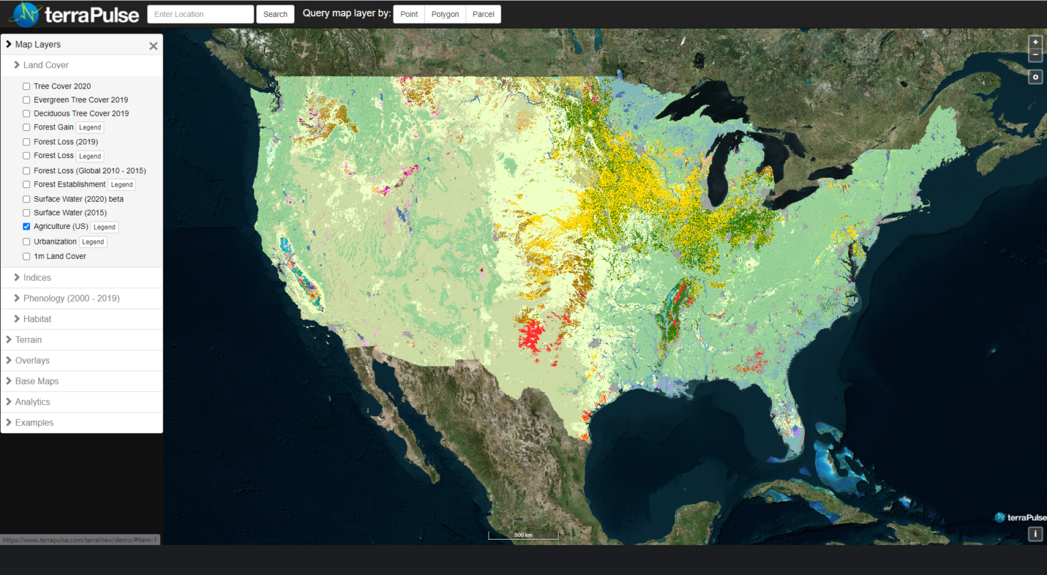Image resolution: width=1047 pixels, height=575 pixels.
Task: Select the Parcel query mode
Action: [x=483, y=14]
